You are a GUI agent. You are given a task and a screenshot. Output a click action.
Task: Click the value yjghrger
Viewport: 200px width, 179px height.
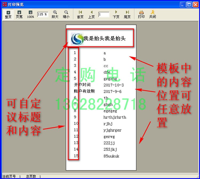click(113, 130)
